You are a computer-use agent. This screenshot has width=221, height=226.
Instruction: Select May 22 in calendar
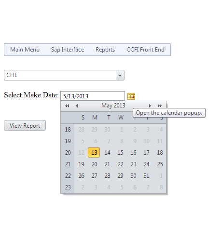(120, 164)
